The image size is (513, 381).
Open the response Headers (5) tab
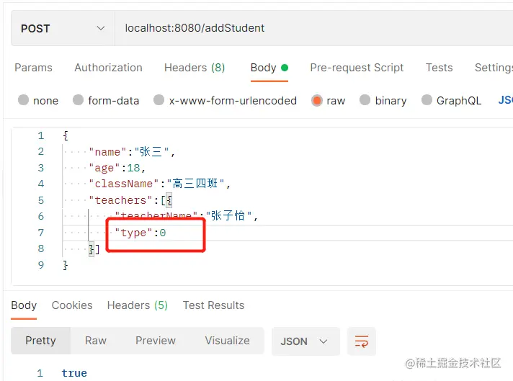tap(137, 305)
